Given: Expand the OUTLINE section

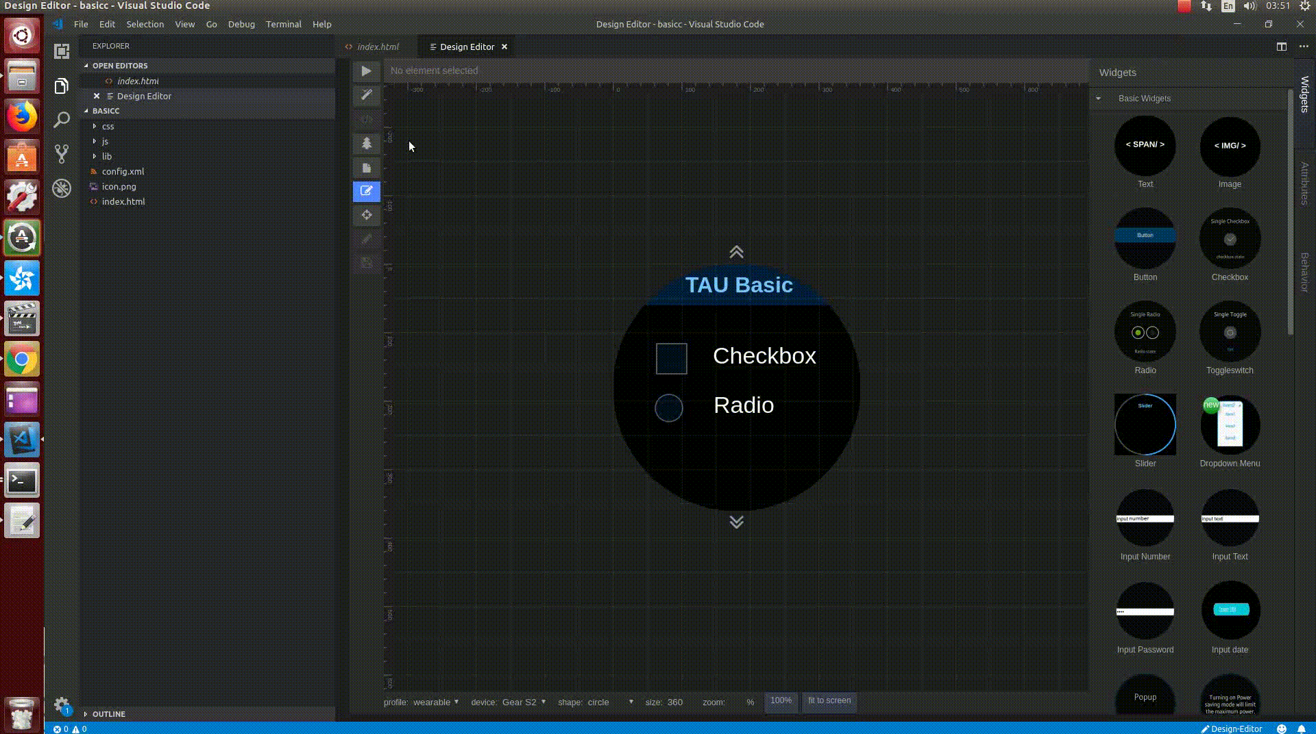Looking at the screenshot, I should (x=109, y=713).
